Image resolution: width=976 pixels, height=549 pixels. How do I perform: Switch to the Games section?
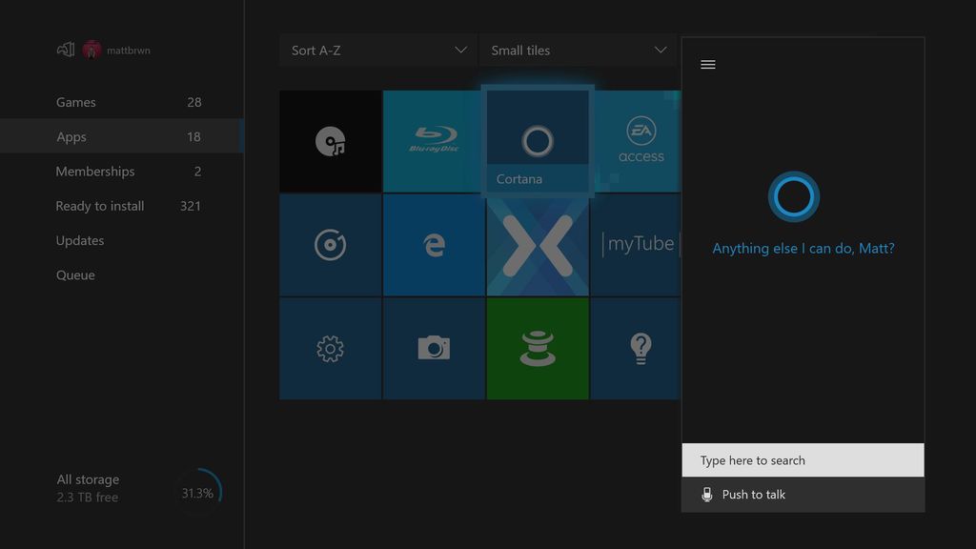[x=76, y=102]
